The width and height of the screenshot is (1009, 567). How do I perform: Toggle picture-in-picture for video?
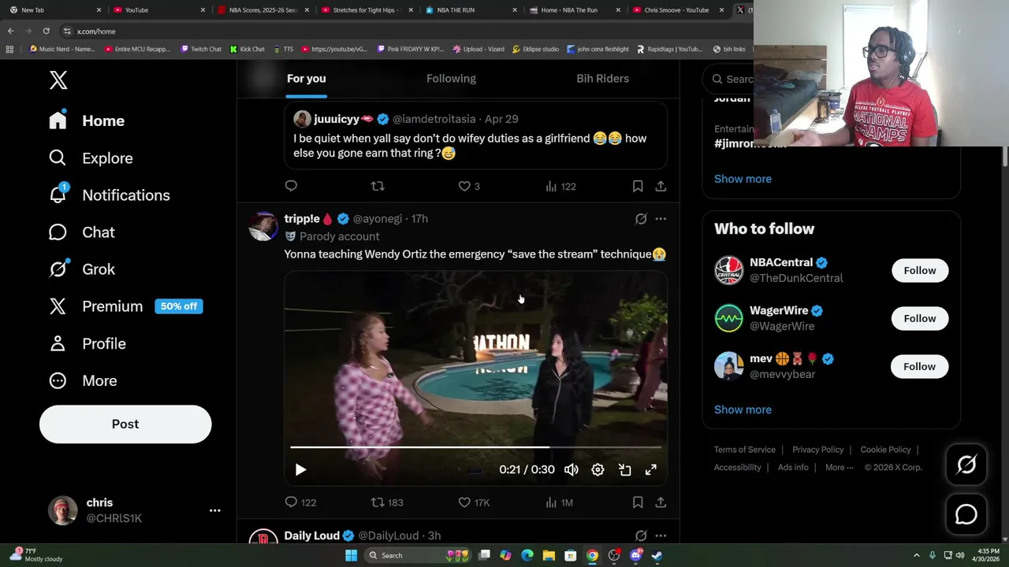pos(624,469)
